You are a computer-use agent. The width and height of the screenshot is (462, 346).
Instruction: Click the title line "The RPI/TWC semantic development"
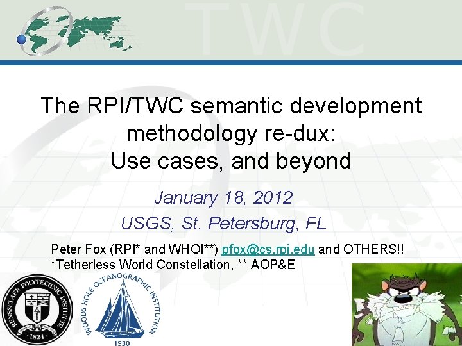click(231, 105)
